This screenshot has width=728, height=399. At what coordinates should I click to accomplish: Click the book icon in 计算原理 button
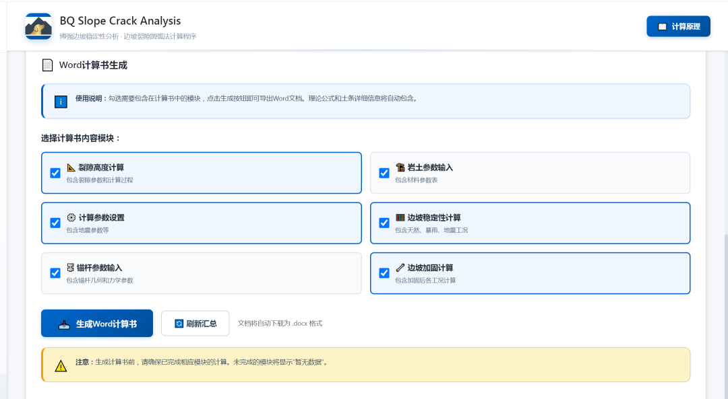(x=663, y=27)
